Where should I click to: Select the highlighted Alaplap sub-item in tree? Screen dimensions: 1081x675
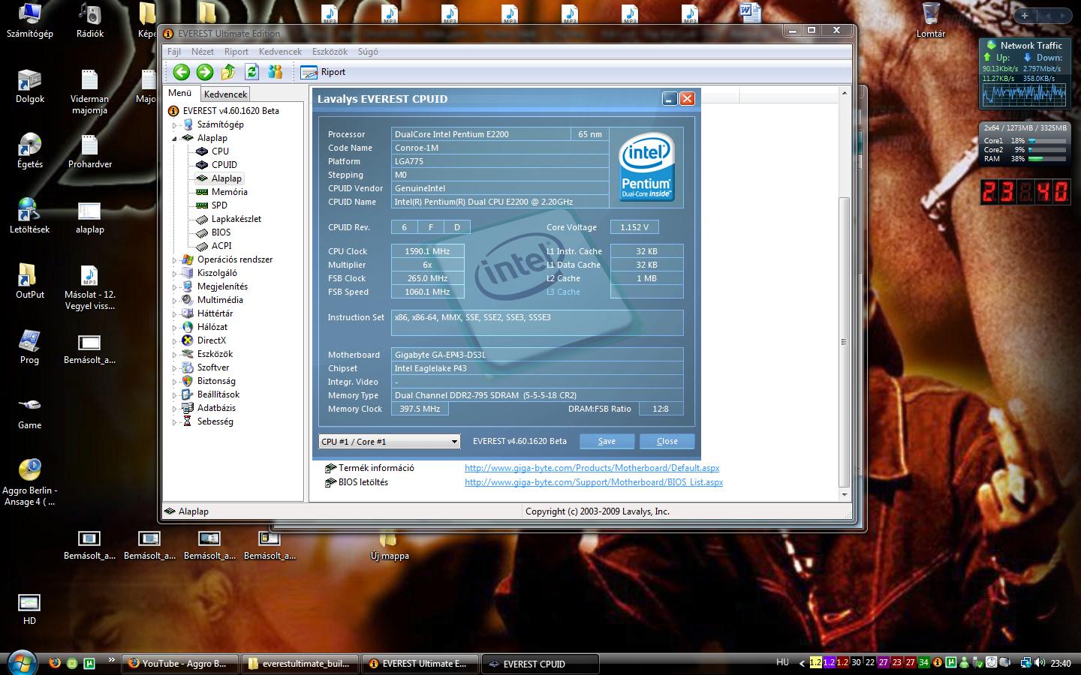[x=226, y=178]
